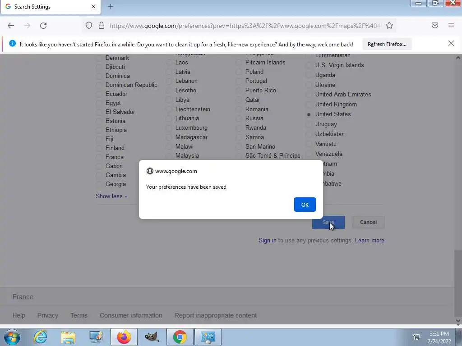This screenshot has height=346, width=462.
Task: Open a new tab with the plus button
Action: tap(111, 6)
